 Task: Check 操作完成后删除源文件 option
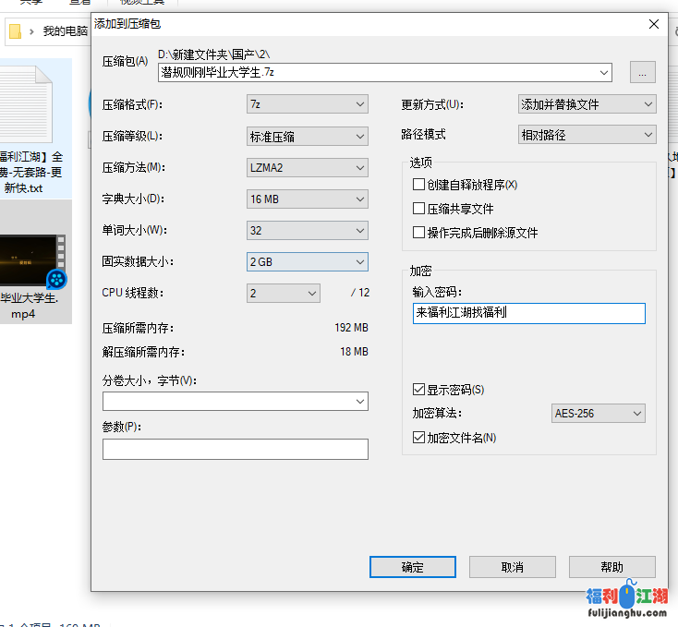(419, 233)
